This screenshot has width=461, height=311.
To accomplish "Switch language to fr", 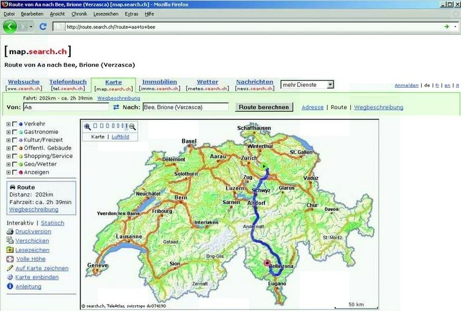I will click(437, 85).
